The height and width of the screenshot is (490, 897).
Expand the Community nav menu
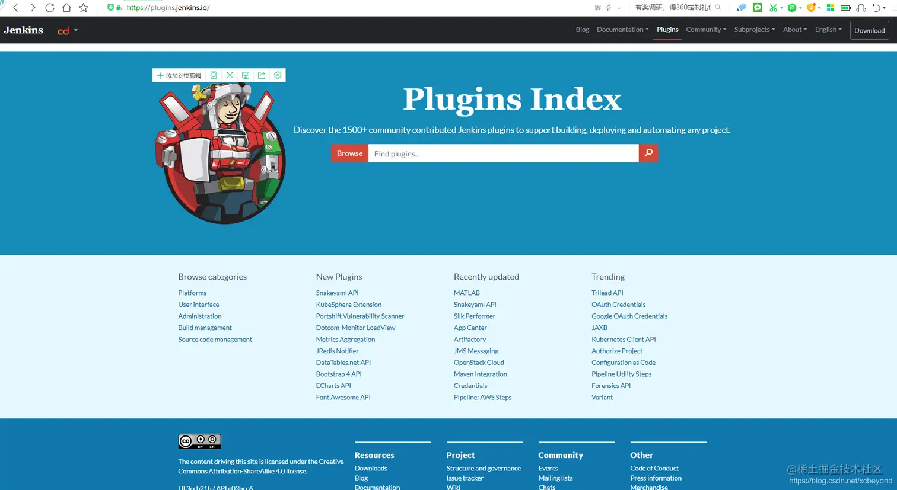[x=706, y=30]
